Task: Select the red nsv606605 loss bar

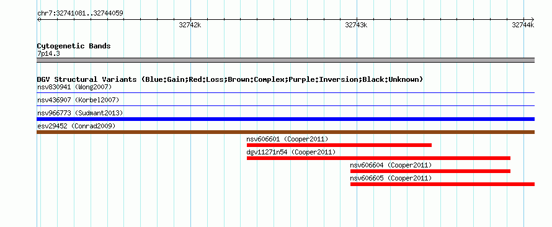Action: 442,184
